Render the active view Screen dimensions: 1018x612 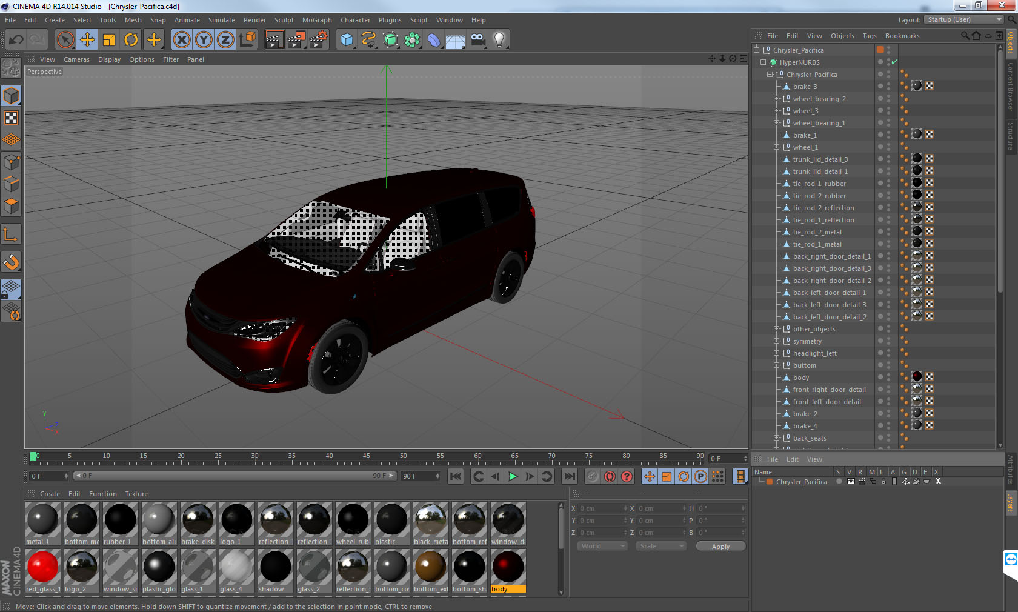point(274,40)
